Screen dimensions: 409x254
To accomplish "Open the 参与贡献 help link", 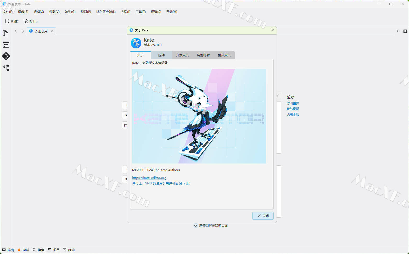I will (x=293, y=109).
